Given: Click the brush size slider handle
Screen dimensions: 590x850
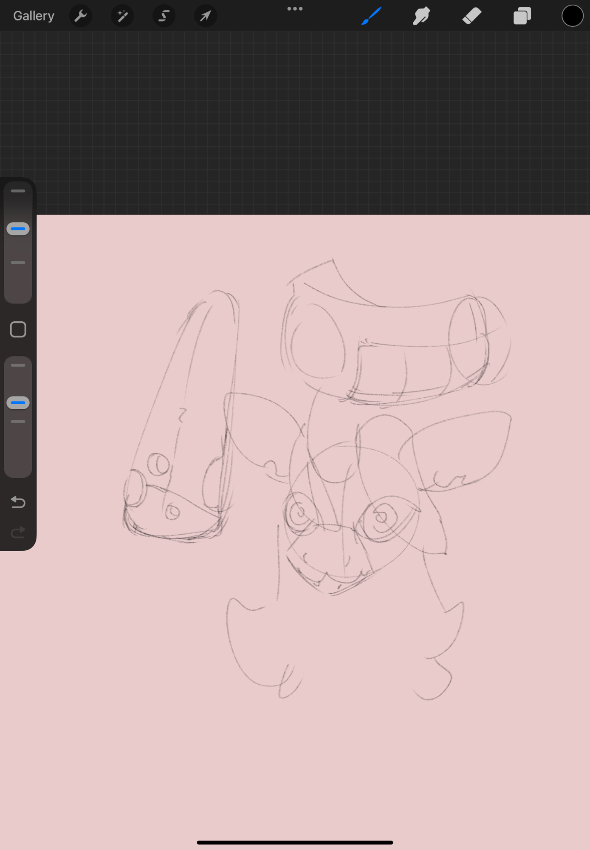Looking at the screenshot, I should [18, 229].
